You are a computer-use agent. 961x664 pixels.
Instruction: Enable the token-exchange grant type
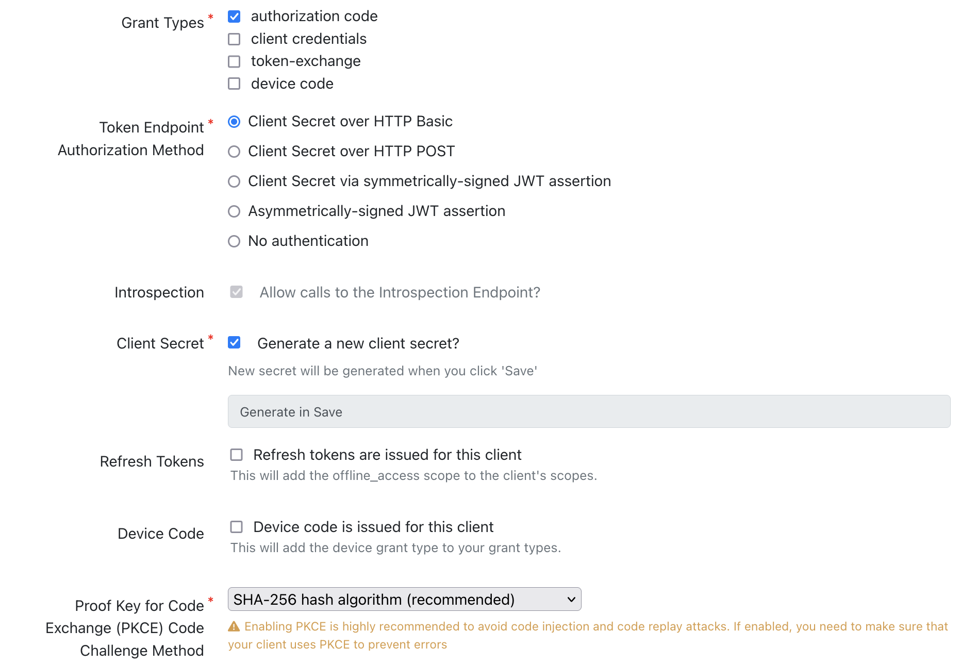pos(234,61)
